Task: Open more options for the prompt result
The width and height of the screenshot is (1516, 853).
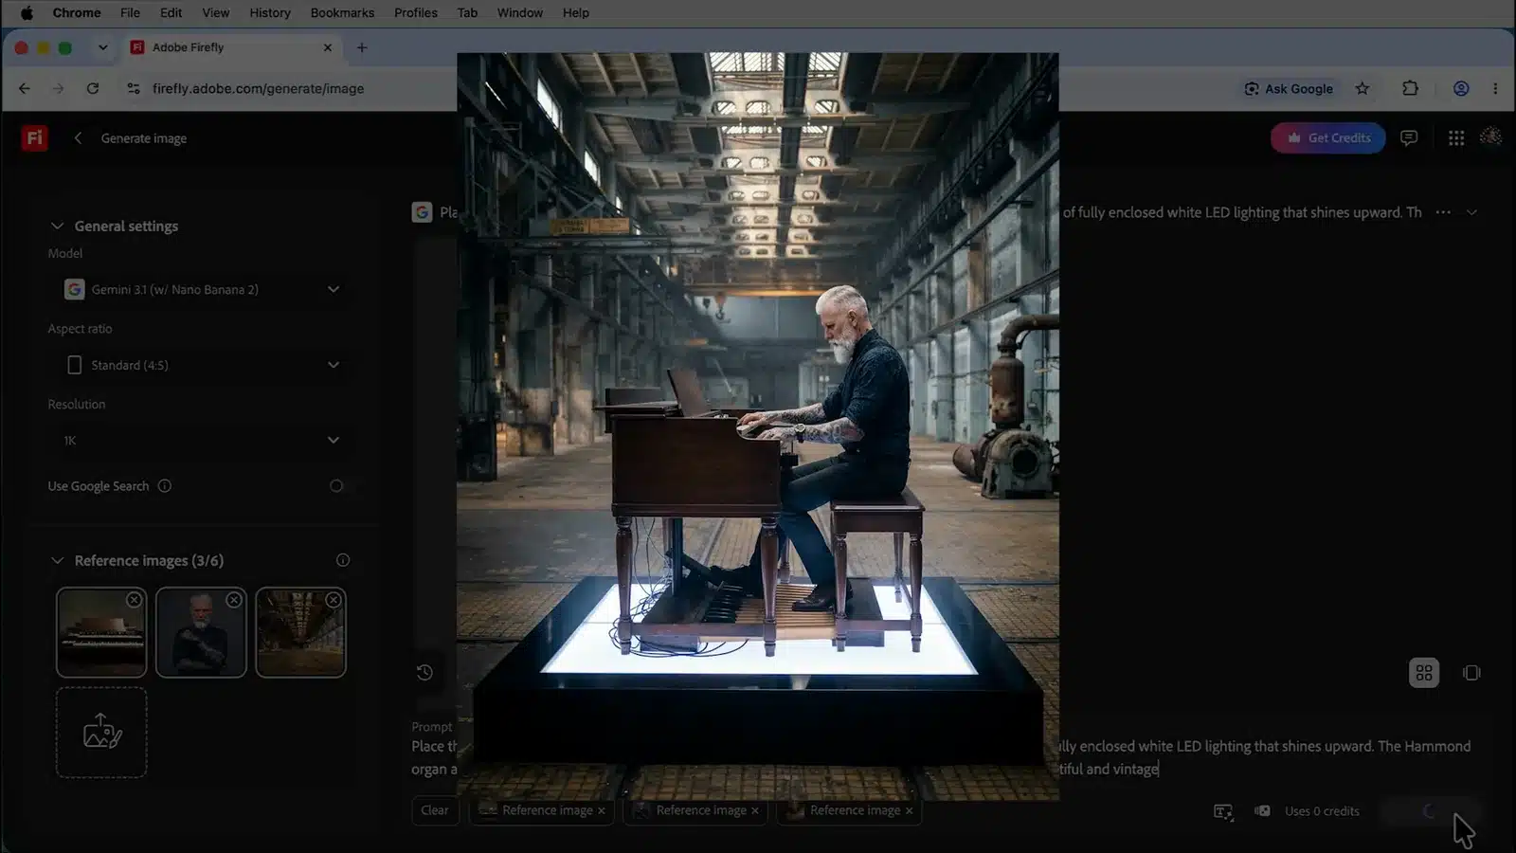Action: 1443,212
